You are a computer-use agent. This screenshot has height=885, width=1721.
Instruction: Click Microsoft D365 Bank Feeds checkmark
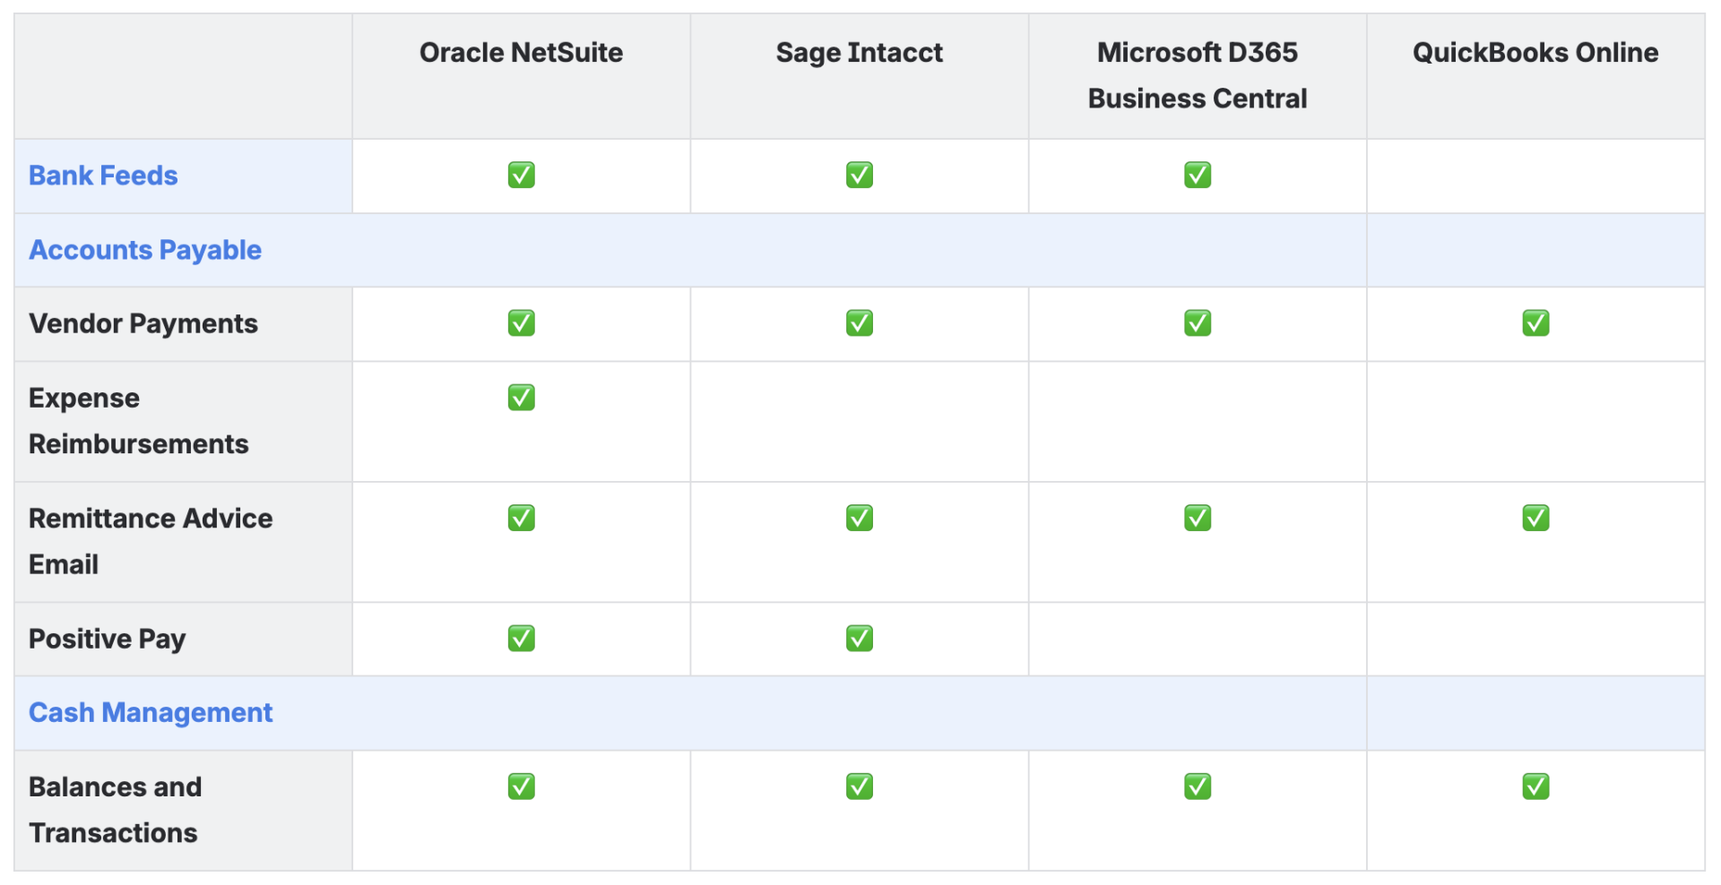[x=1198, y=175]
